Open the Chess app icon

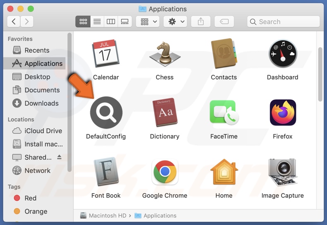click(165, 54)
